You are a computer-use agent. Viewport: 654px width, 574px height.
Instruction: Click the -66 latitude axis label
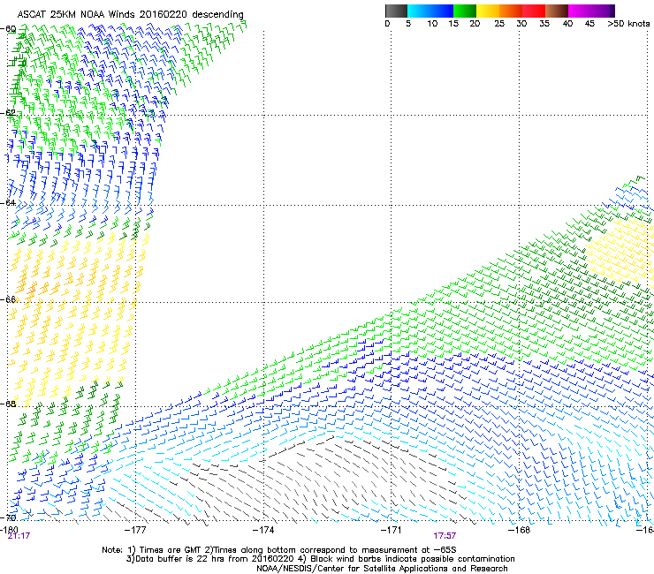pyautogui.click(x=9, y=299)
